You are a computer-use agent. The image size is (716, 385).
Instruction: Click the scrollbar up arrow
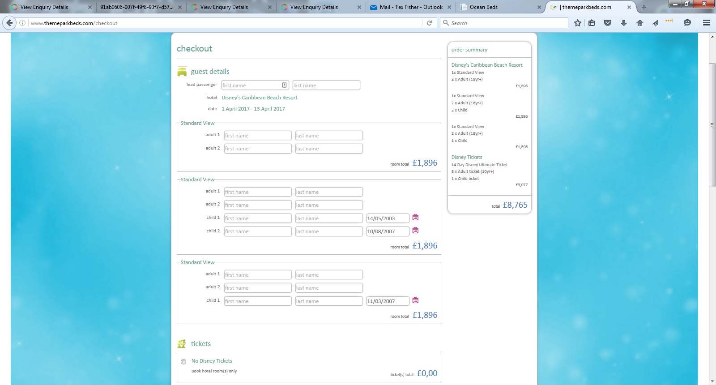712,36
